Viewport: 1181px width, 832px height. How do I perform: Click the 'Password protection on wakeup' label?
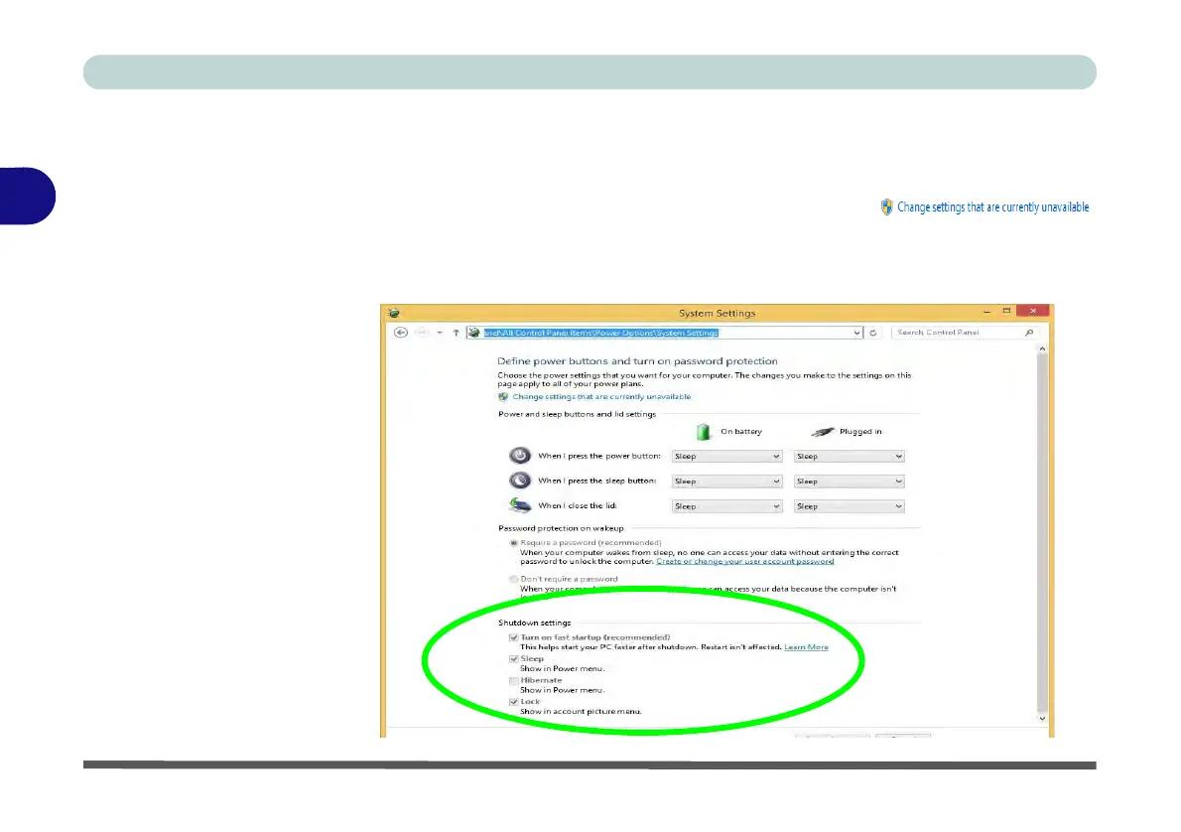(561, 528)
